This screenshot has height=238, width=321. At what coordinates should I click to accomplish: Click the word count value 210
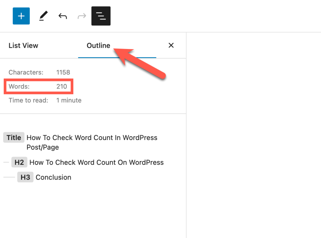[62, 86]
